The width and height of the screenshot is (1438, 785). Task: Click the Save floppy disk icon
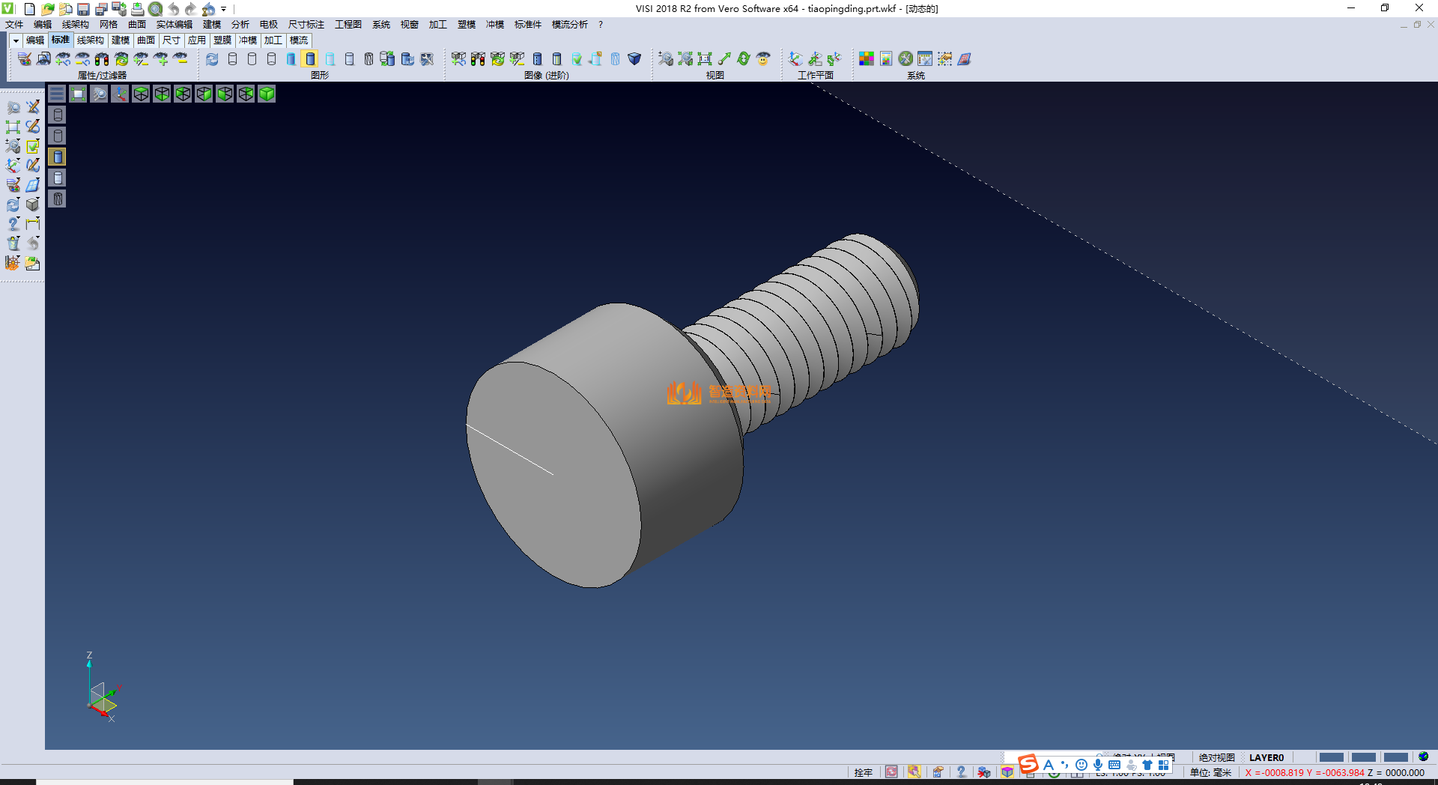pos(83,9)
